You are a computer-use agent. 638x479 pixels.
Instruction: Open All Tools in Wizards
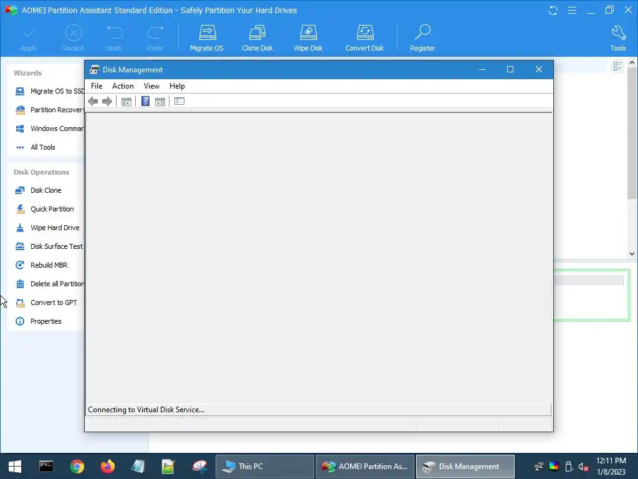pyautogui.click(x=35, y=147)
